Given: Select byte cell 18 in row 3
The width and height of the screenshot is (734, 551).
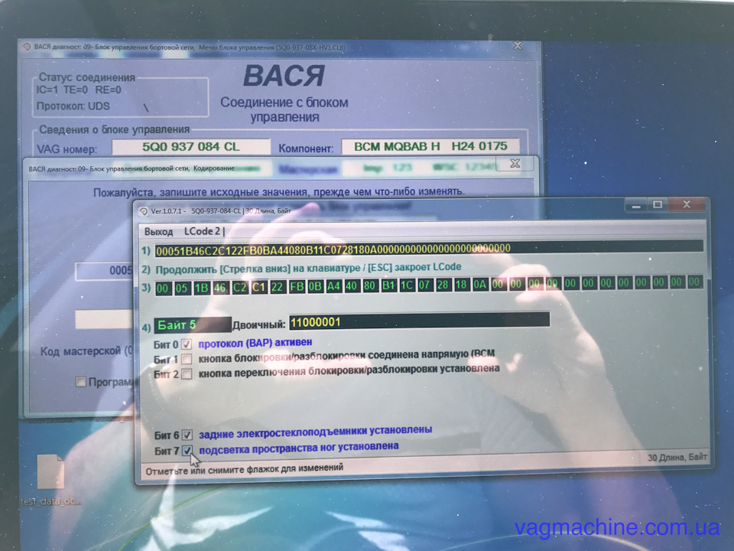Looking at the screenshot, I should click(x=461, y=284).
